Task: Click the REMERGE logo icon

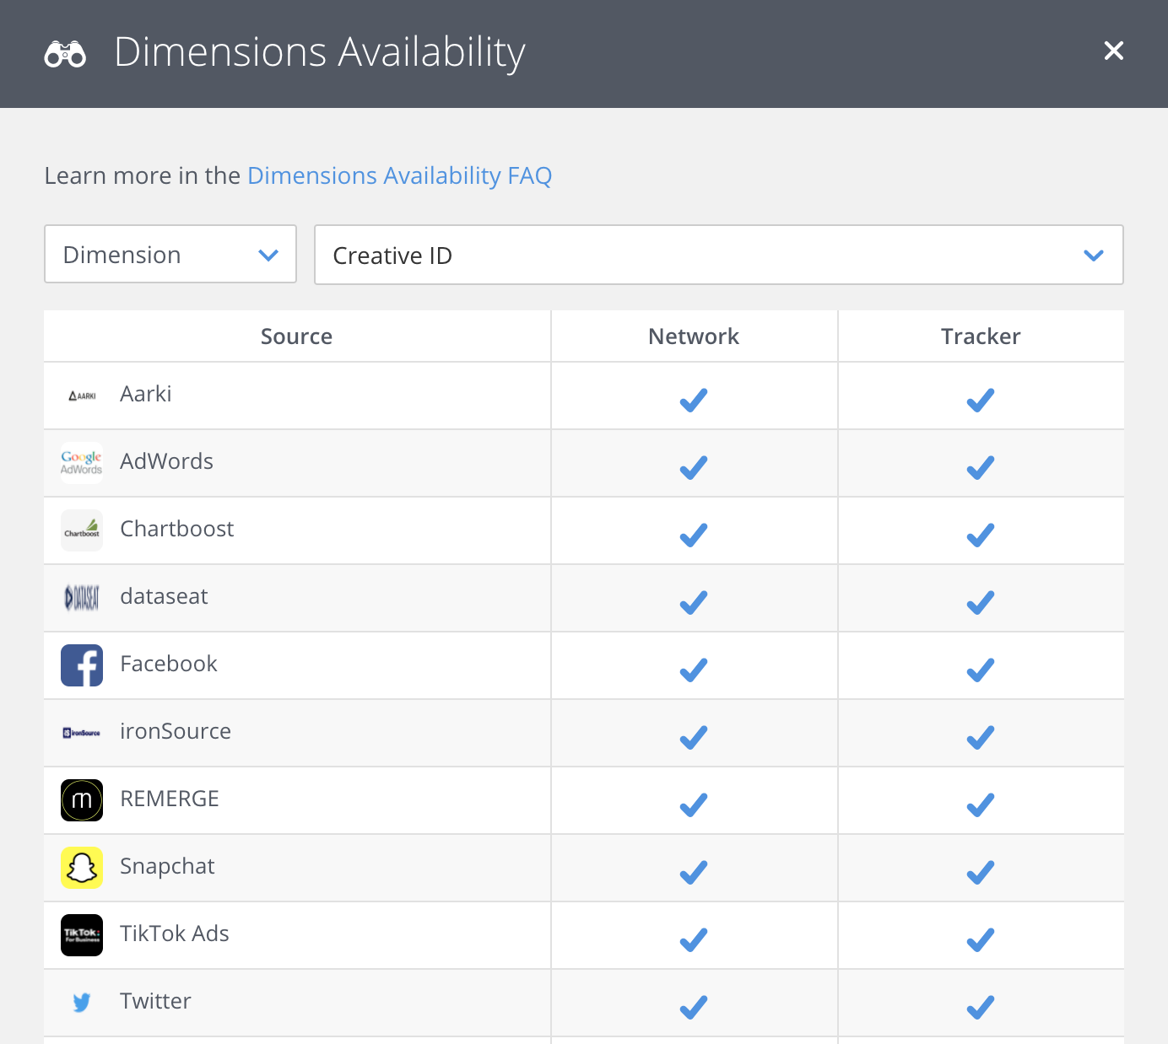Action: coord(82,800)
